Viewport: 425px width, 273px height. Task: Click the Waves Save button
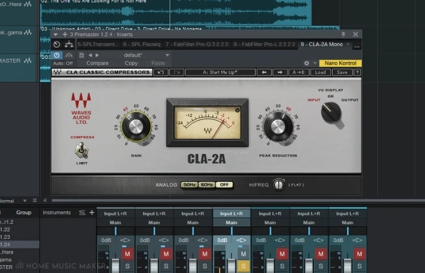point(342,72)
